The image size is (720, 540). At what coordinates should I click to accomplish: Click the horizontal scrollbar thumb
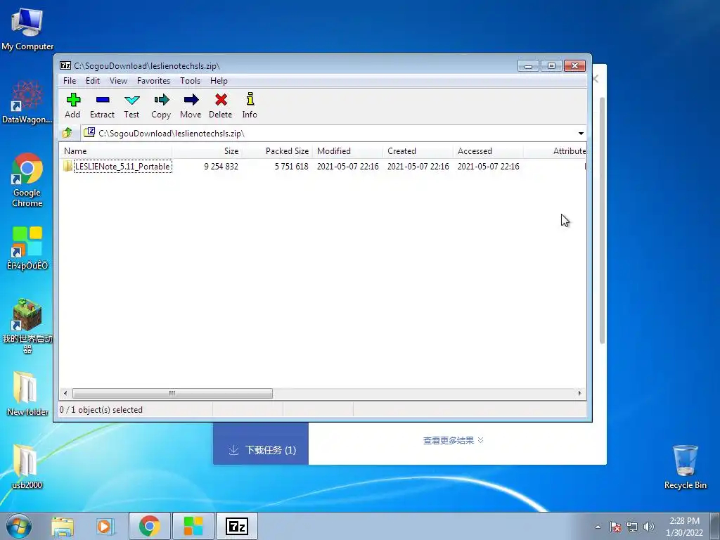pos(172,394)
